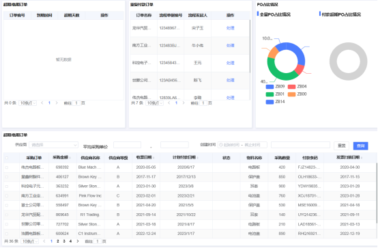Click the minimum average purchase price field
The image size is (378, 248).
pos(128,145)
